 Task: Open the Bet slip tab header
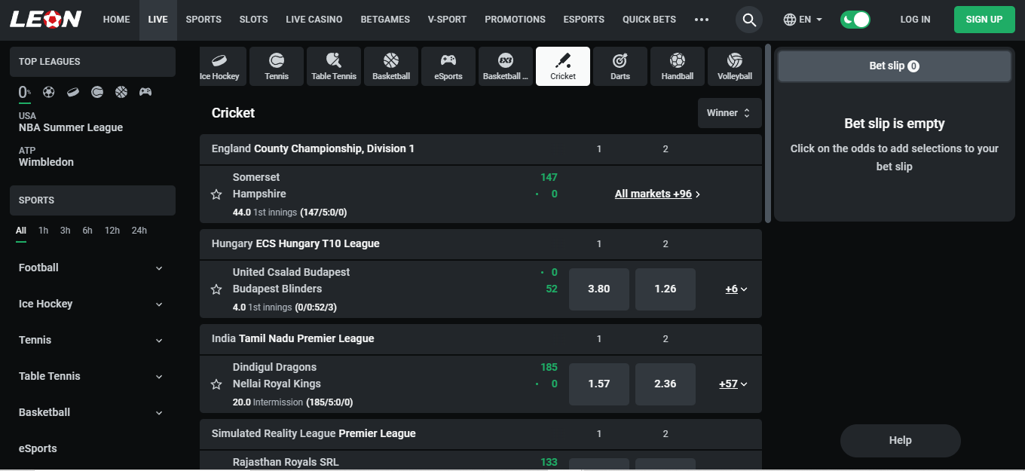(x=894, y=66)
